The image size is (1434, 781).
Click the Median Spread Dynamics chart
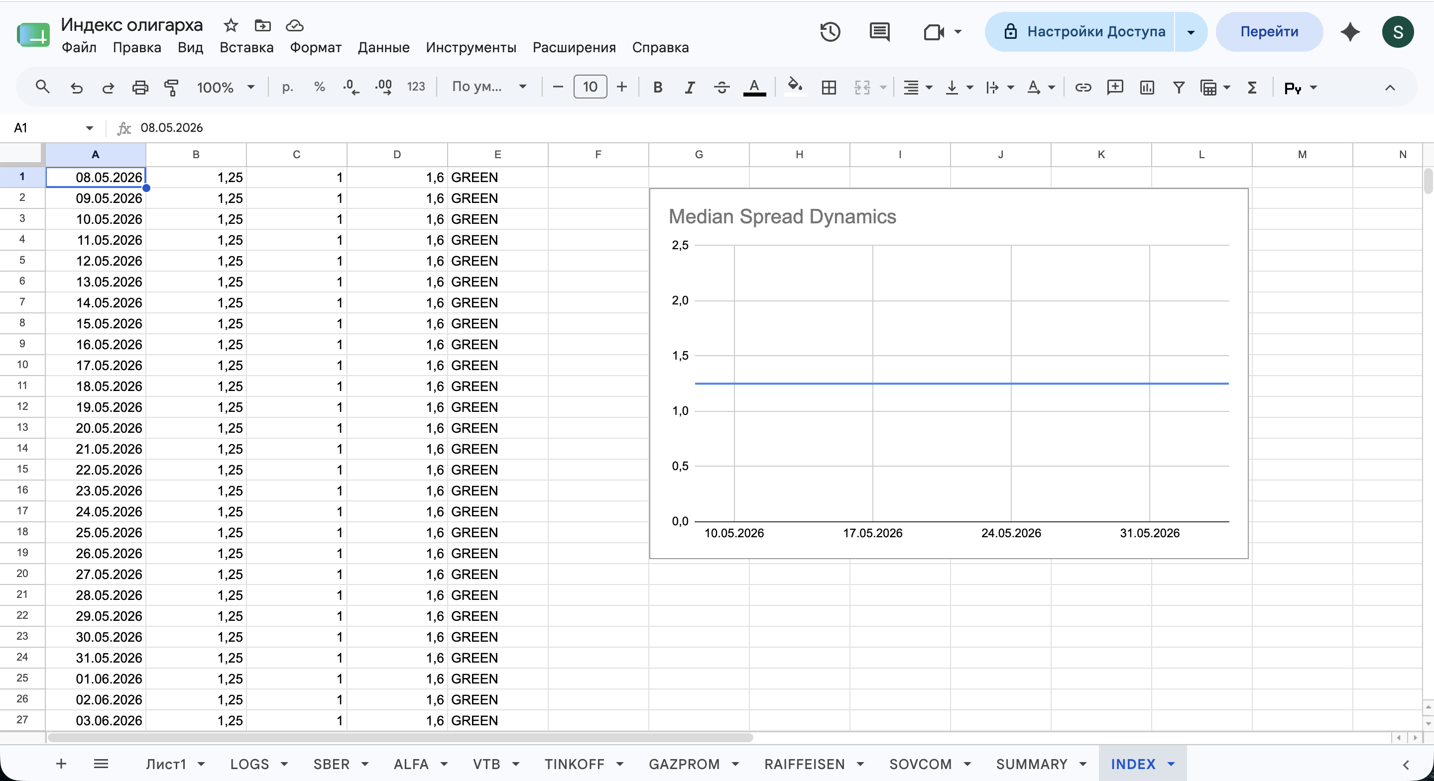949,373
